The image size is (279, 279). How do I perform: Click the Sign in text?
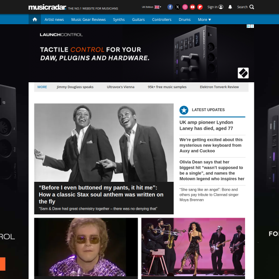pos(213,7)
